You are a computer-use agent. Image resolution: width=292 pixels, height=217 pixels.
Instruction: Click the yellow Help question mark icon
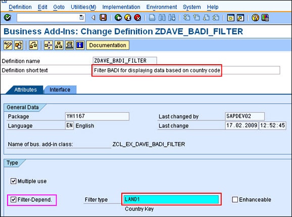pyautogui.click(x=255, y=18)
